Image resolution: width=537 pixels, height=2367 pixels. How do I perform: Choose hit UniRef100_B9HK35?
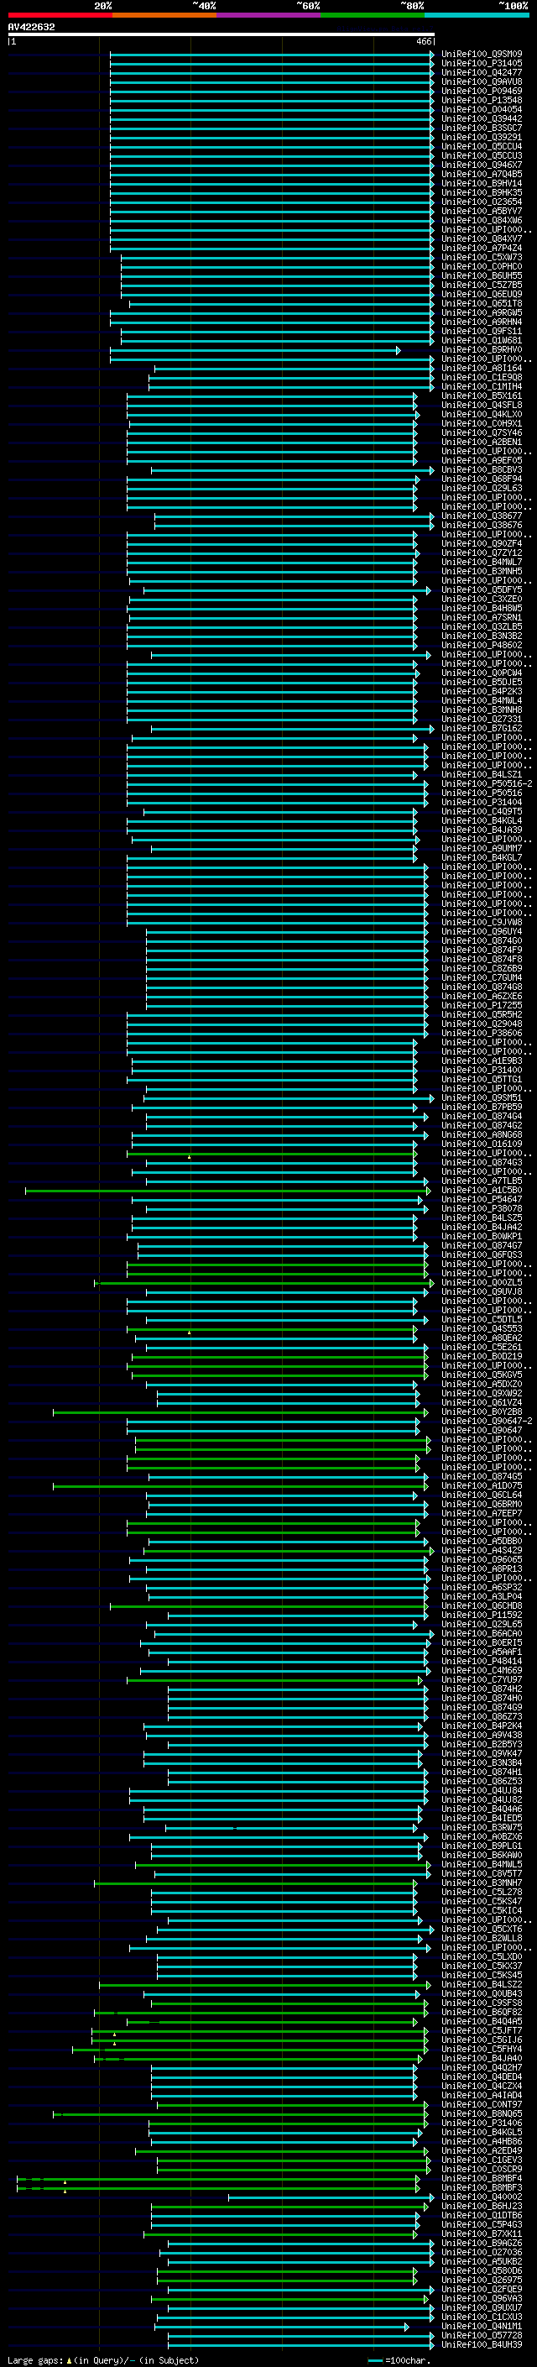482,193
